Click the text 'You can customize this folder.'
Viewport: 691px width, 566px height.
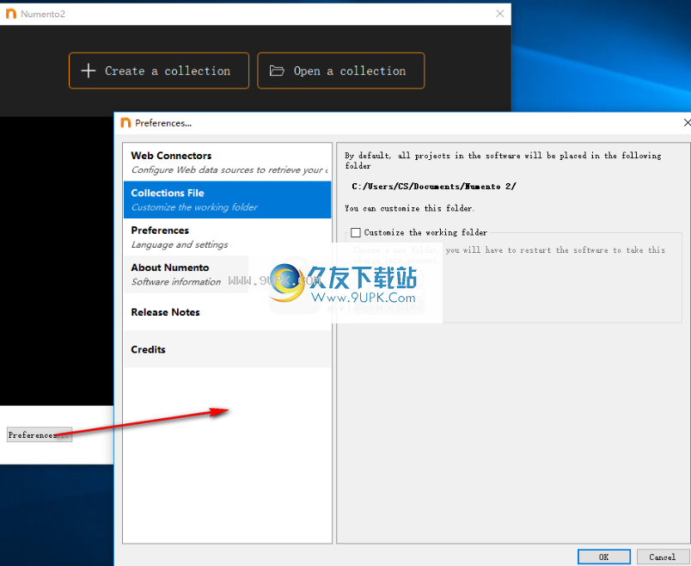409,208
